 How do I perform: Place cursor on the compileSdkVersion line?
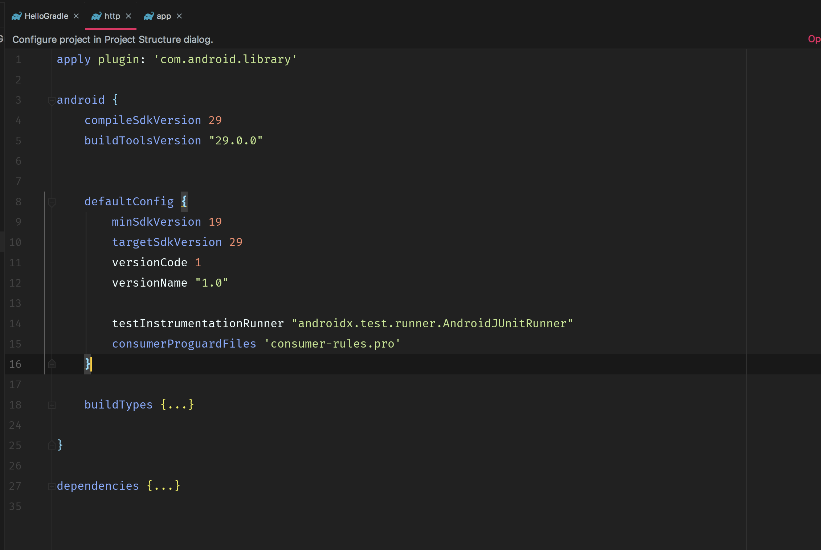coord(143,120)
